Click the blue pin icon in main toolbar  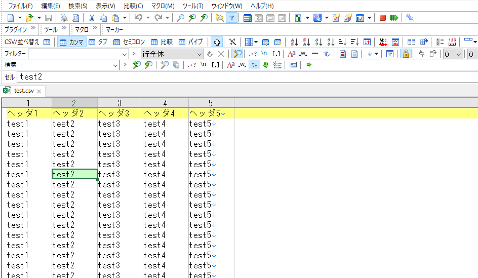pos(410,18)
